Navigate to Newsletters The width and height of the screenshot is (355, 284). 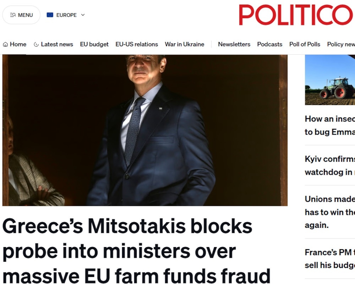234,44
